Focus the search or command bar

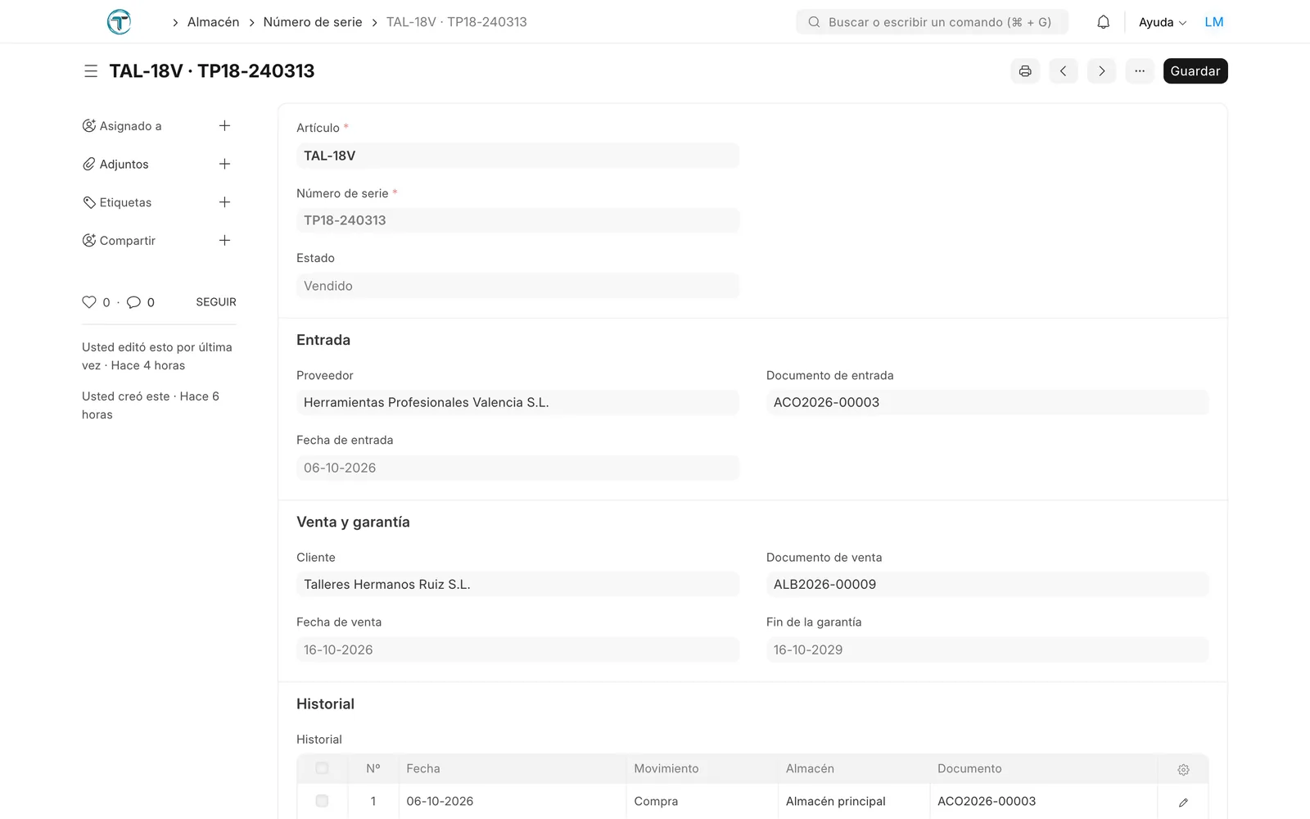(933, 22)
